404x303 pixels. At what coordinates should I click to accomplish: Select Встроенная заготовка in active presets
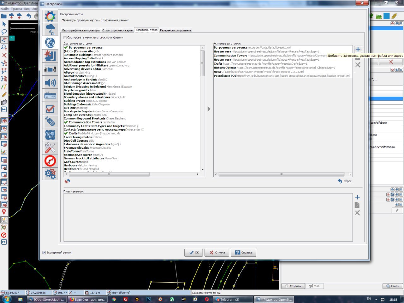click(252, 48)
